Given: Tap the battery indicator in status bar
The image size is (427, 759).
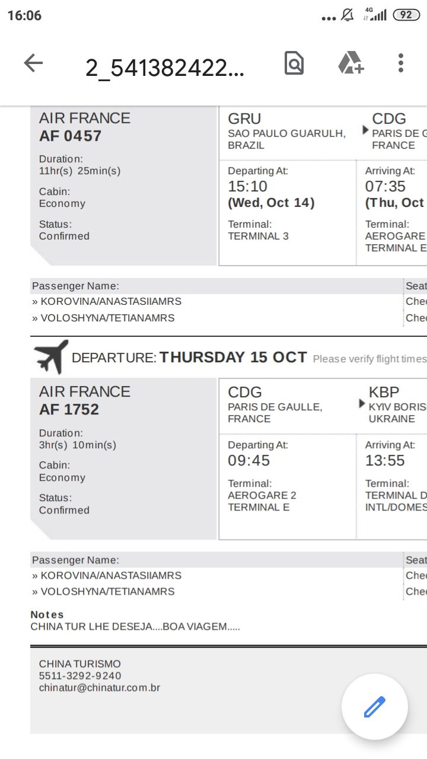Looking at the screenshot, I should point(406,15).
